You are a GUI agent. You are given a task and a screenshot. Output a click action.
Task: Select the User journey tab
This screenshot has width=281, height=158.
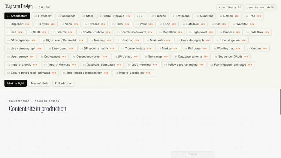click(x=20, y=57)
